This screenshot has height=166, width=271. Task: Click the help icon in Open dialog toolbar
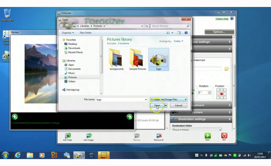186,32
